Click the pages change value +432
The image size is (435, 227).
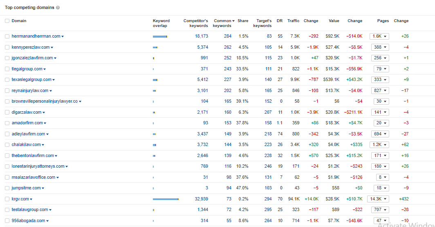pos(404,199)
